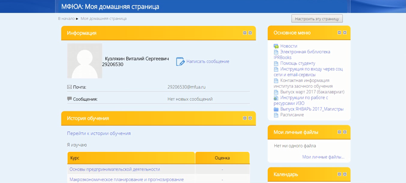The image size is (406, 183).
Task: Click the envelope icon beside Почта
Action: click(69, 87)
